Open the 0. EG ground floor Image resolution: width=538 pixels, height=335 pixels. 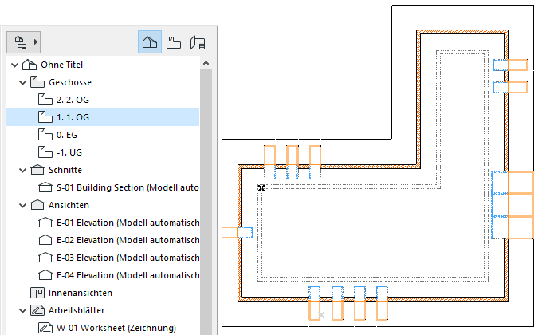pyautogui.click(x=72, y=135)
